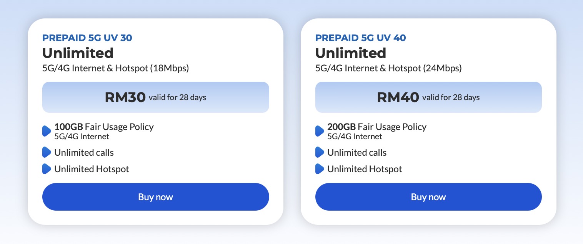Click the 18Mbps Internet & Hotspot description
The image size is (583, 244).
116,69
